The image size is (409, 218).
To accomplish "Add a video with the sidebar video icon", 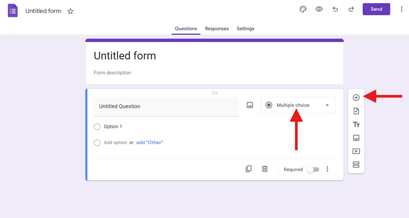I will coord(356,151).
